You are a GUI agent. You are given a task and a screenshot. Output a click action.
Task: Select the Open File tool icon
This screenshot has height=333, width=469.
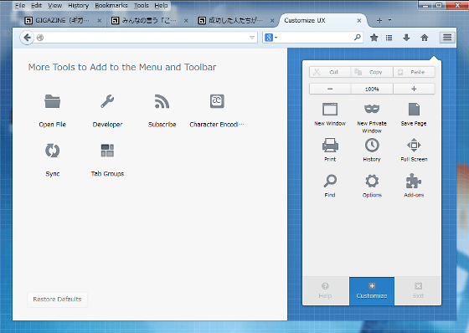[x=52, y=101]
